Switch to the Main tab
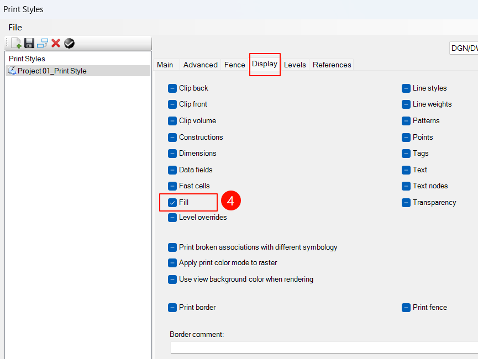The image size is (478, 359). 165,65
